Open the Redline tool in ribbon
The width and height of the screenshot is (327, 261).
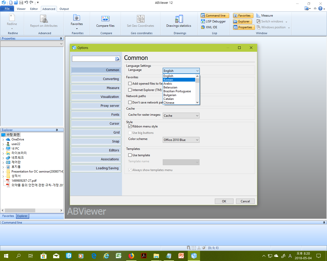tap(12, 21)
